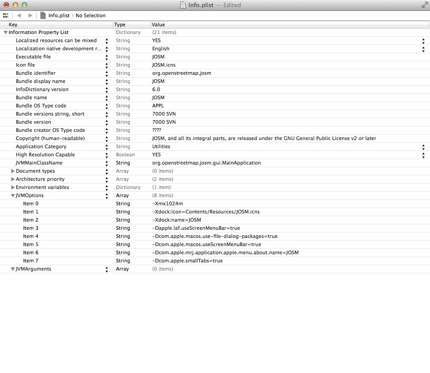Click the JOSM.icns value
The image size is (430, 373).
(164, 65)
